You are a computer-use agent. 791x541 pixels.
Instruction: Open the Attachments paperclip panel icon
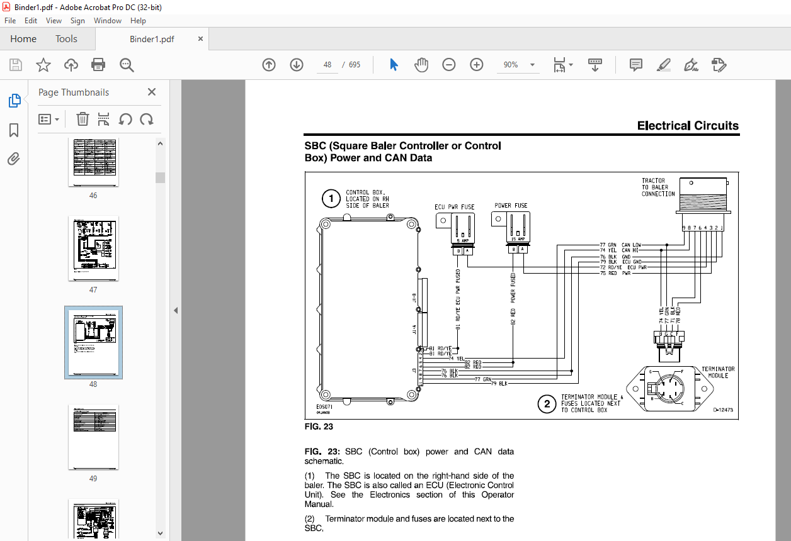[x=14, y=159]
